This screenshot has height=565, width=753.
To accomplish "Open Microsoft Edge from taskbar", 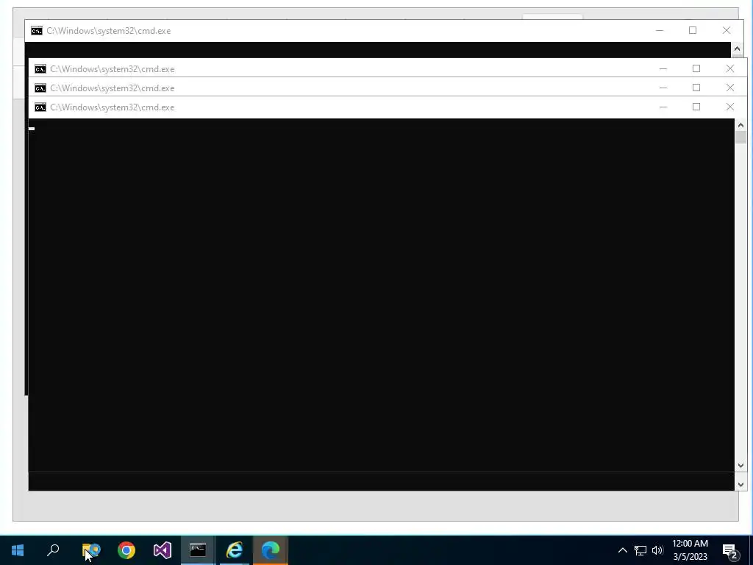I will pos(271,550).
